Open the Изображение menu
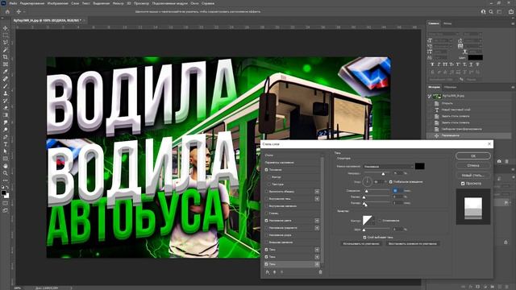Image resolution: width=516 pixels, height=290 pixels. coord(57,3)
